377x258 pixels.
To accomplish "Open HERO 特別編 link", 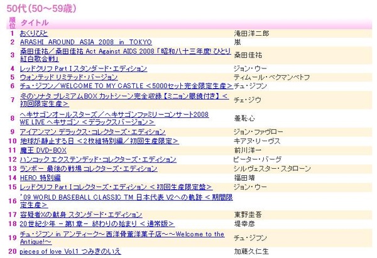I will pyautogui.click(x=40, y=178).
